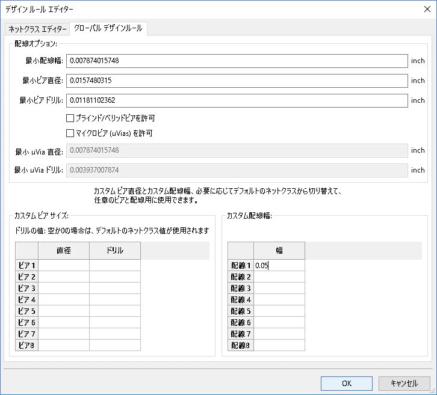Click the 幅 column header
Screen dimensions: 437x395
click(279, 251)
